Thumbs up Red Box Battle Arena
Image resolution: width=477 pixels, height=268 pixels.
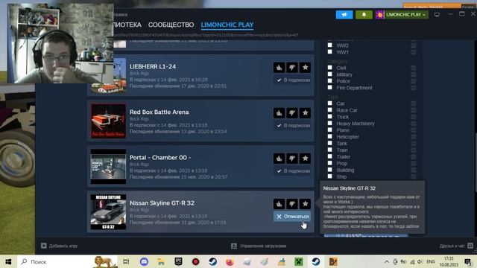(x=279, y=113)
